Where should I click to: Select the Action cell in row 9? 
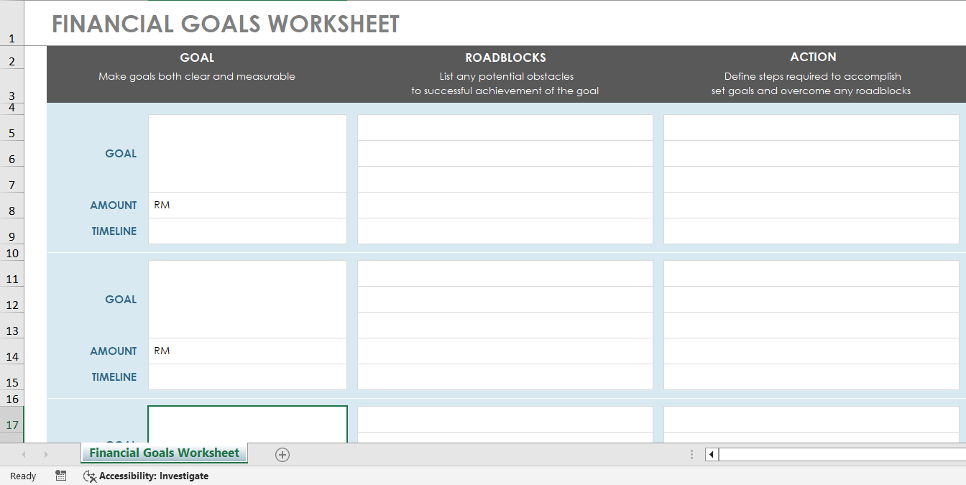click(811, 231)
